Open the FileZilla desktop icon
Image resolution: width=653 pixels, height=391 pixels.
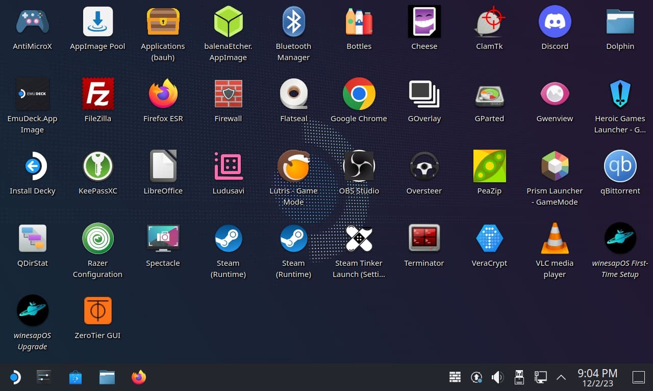(x=98, y=94)
